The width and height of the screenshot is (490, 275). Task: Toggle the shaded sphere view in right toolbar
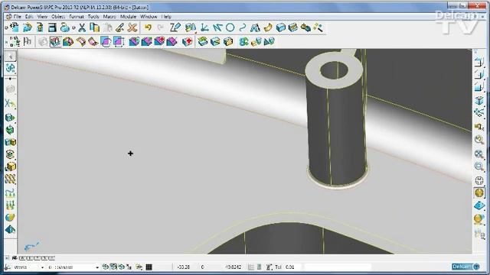point(479,193)
